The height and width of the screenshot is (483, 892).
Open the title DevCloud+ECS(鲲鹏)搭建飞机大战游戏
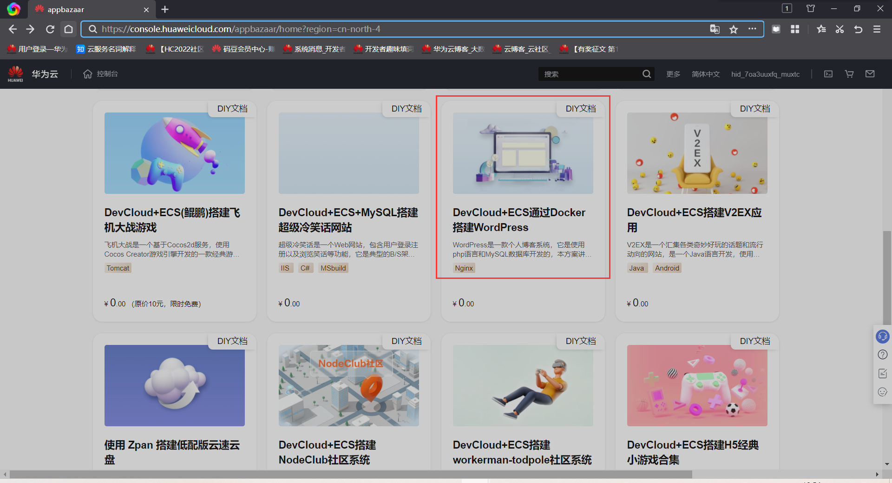[x=172, y=220]
